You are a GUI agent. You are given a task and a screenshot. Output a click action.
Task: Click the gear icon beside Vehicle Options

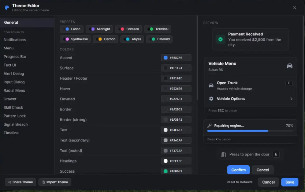[211, 99]
